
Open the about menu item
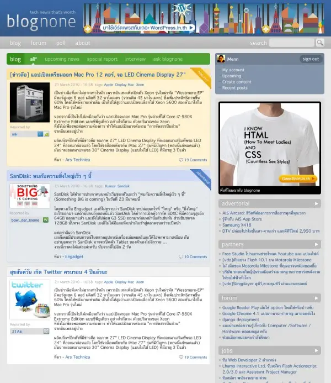pos(83,43)
